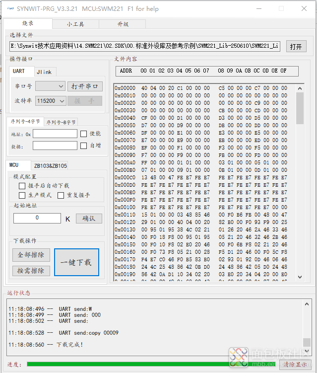Click the address row 0x00040
The height and width of the screenshot is (373, 317).
(x=200, y=118)
